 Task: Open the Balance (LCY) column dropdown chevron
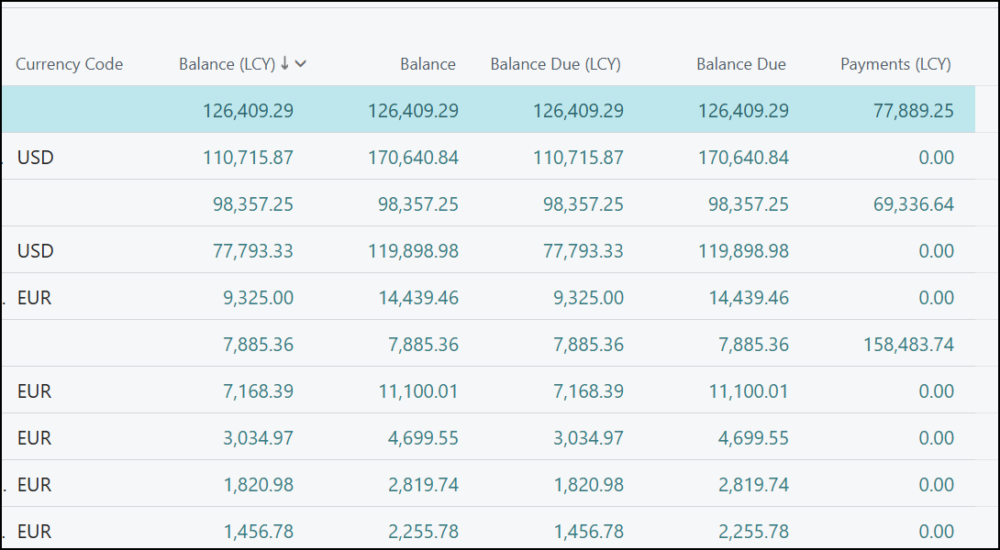click(299, 64)
